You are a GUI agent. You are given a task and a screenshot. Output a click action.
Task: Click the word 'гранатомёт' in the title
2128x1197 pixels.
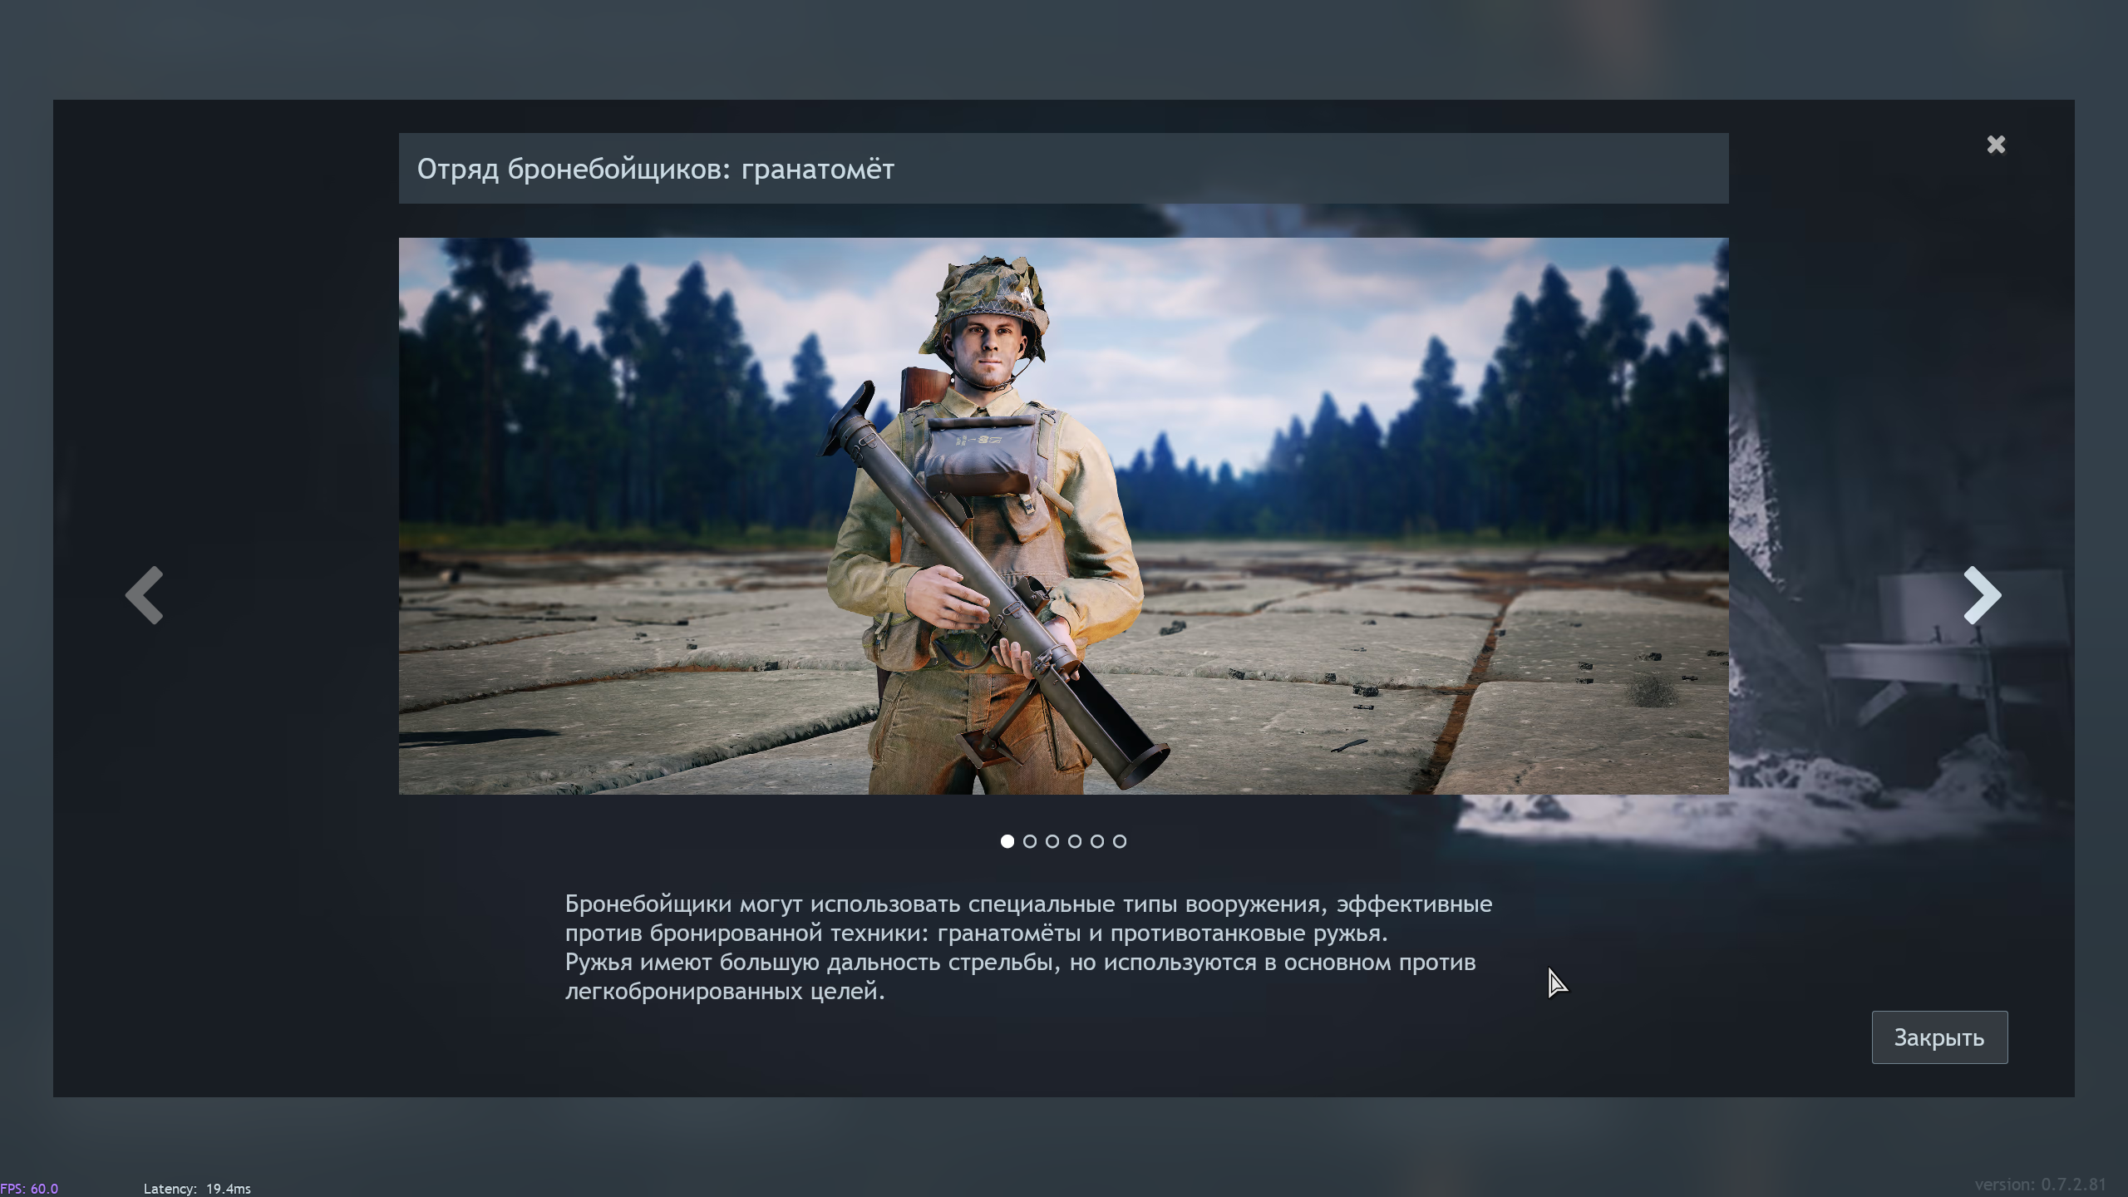[x=817, y=170]
